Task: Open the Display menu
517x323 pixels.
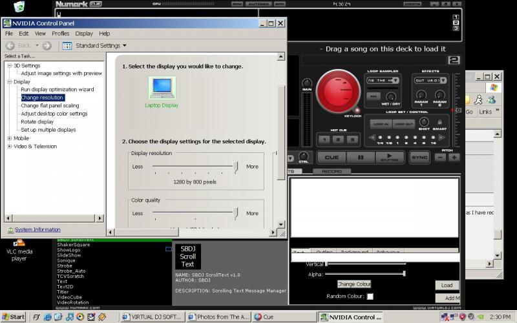Action: coord(84,34)
